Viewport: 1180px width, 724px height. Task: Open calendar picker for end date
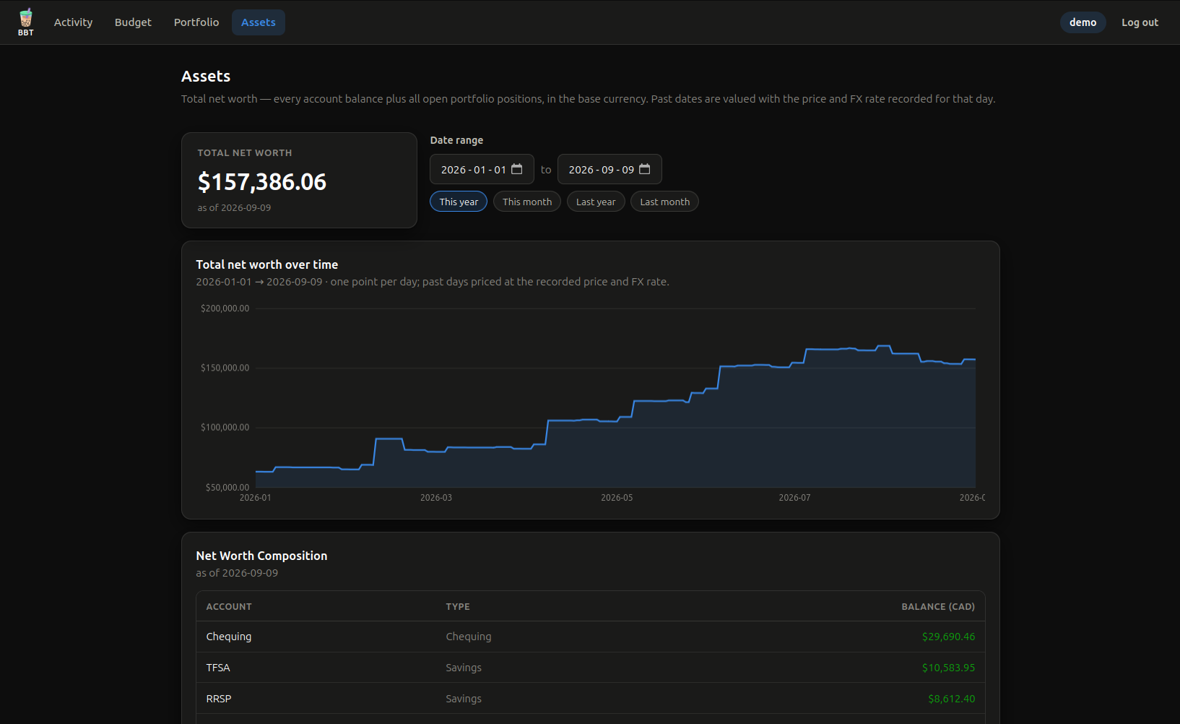pos(645,169)
